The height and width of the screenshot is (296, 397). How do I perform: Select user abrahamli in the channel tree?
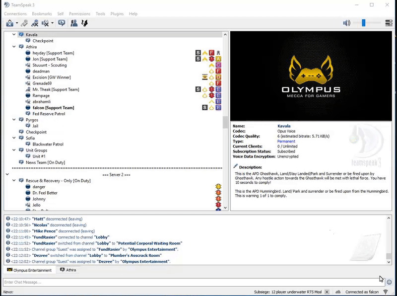click(x=42, y=101)
